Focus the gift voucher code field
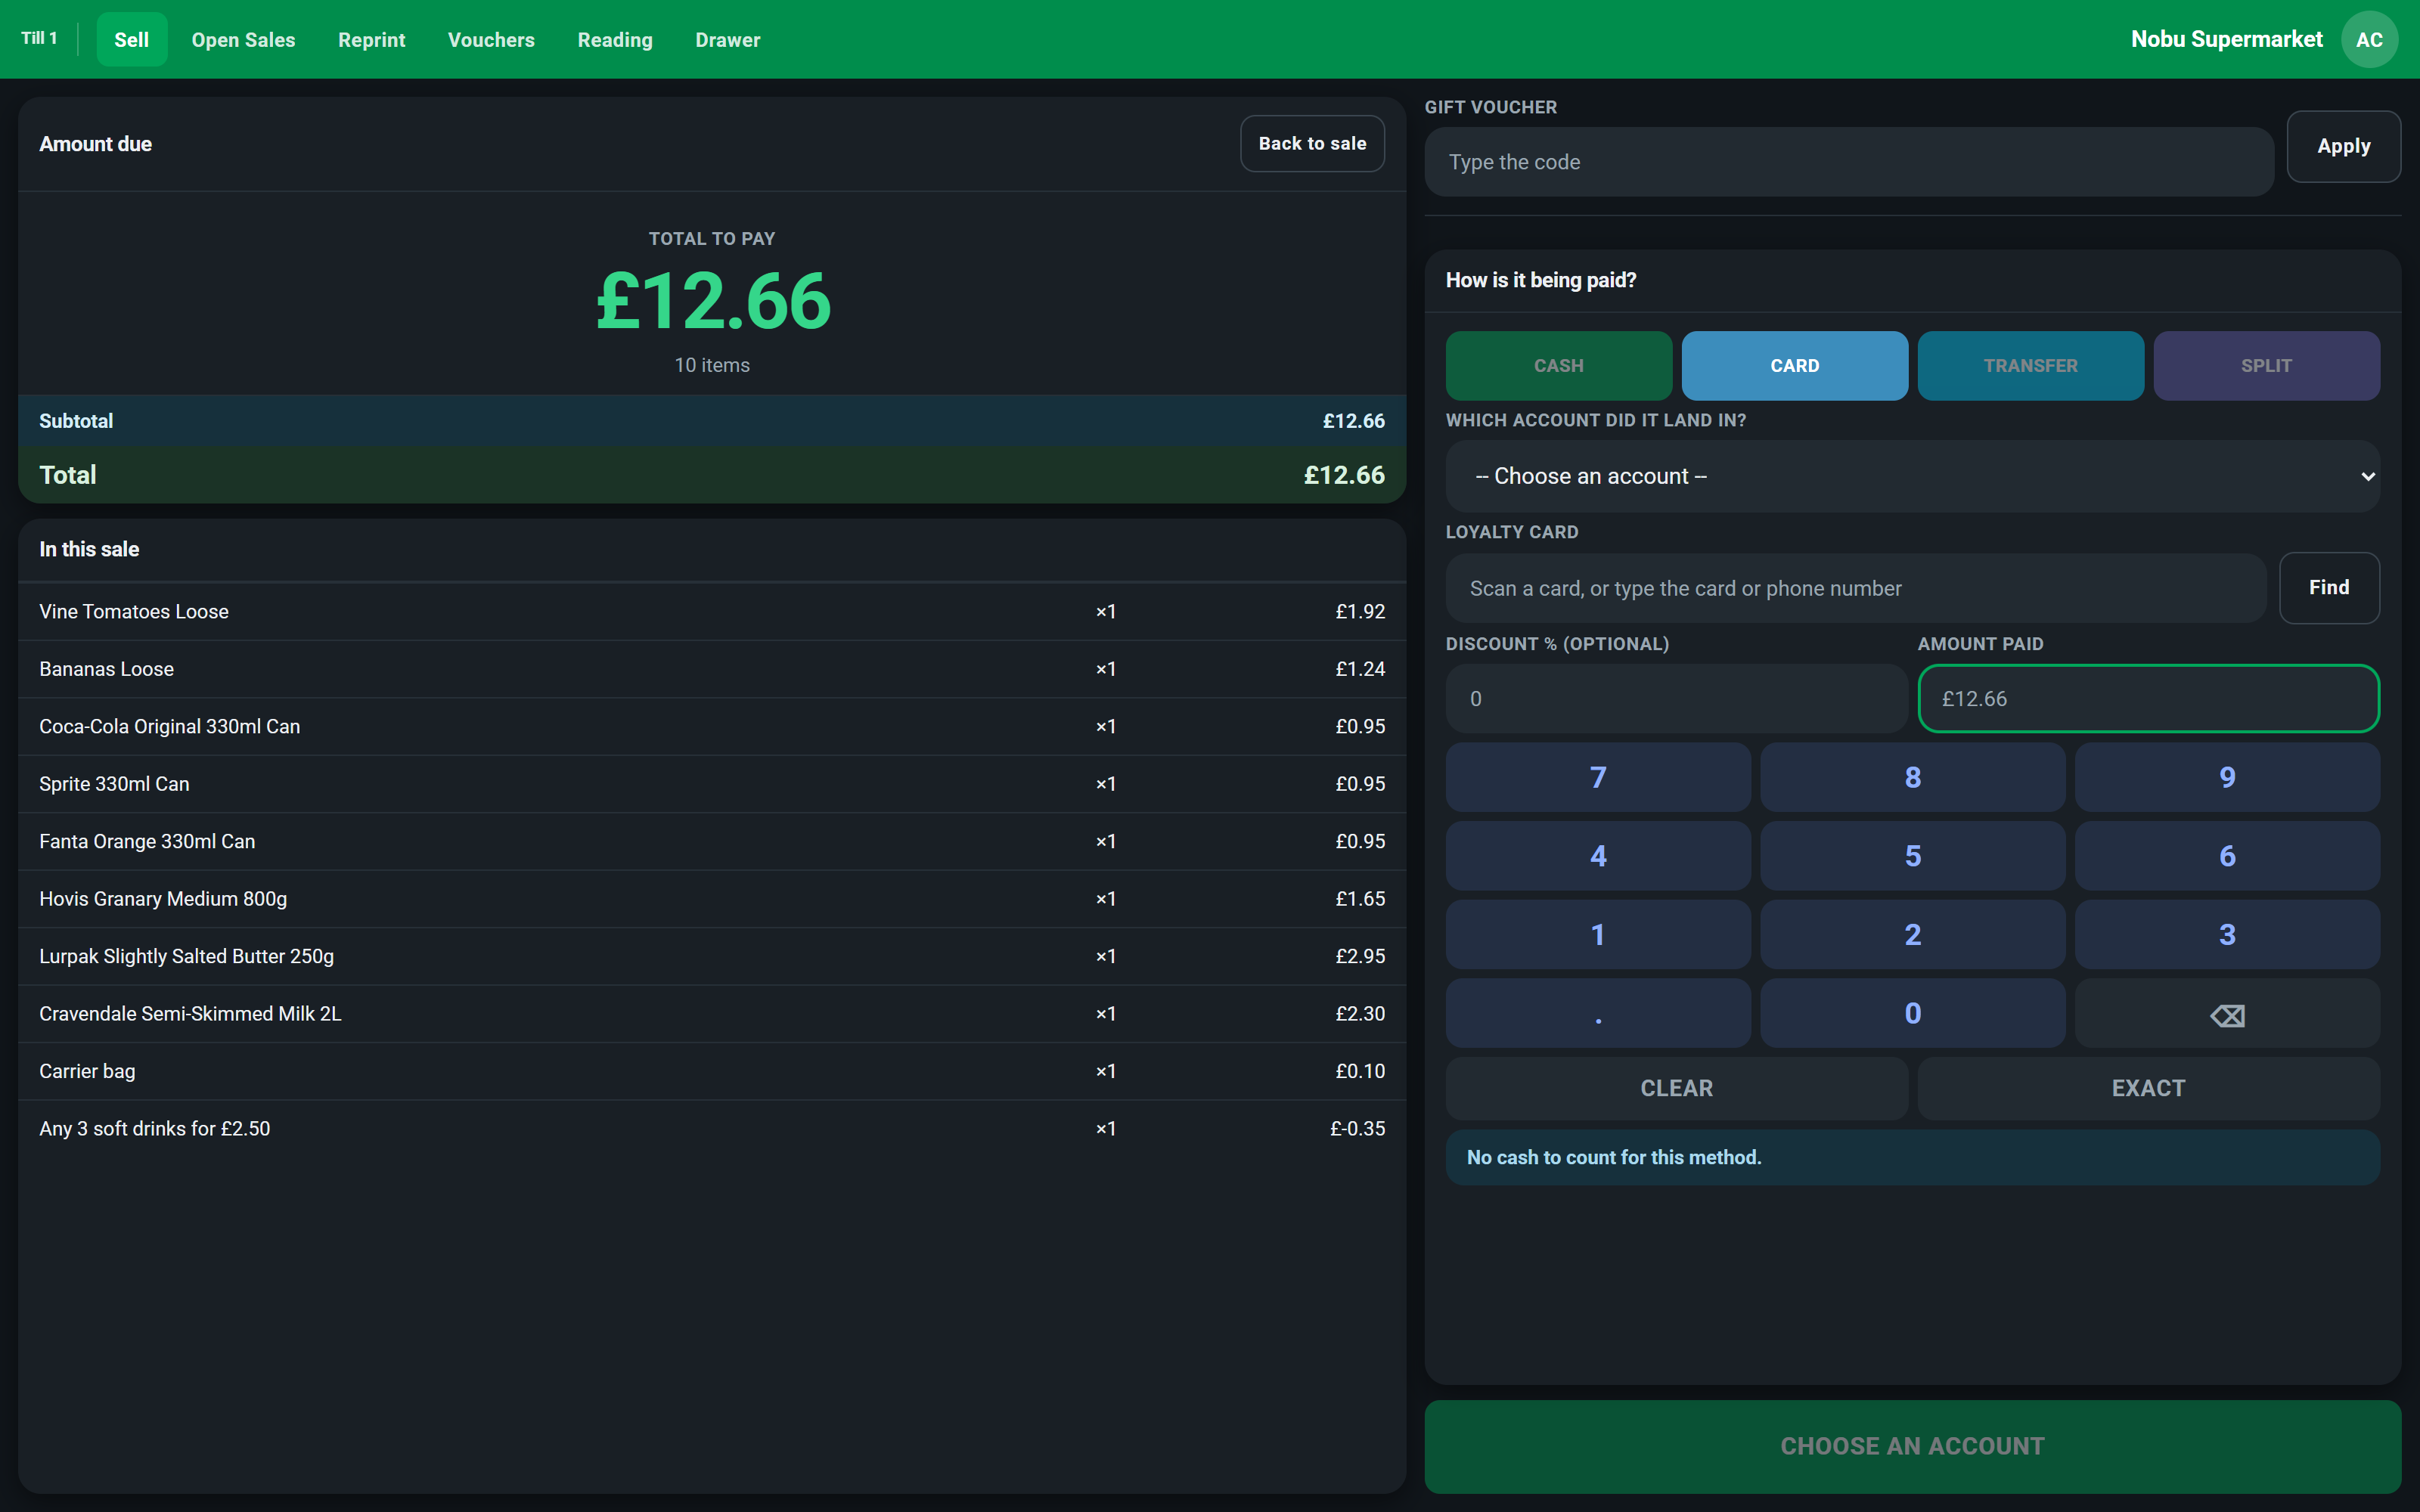The height and width of the screenshot is (1512, 2420). pyautogui.click(x=1848, y=162)
